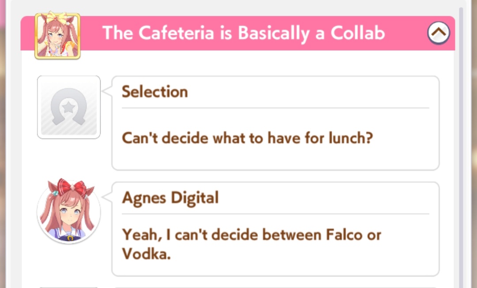This screenshot has width=477, height=288.
Task: Click the vertical scrollbar on the right
Action: click(461, 132)
